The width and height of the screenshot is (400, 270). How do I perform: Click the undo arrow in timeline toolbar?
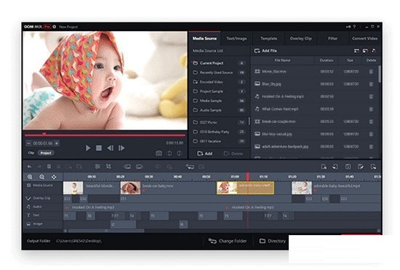(29, 167)
